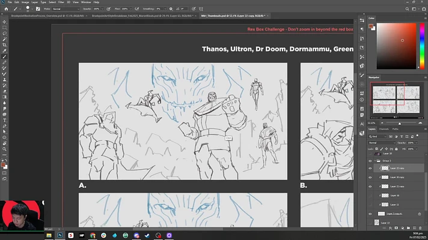This screenshot has height=240, width=428.
Task: Select the Blur tool
Action: coord(4,103)
